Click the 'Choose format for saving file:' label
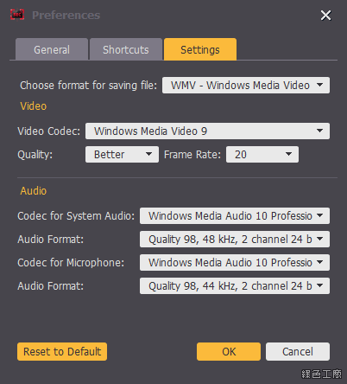The width and height of the screenshot is (347, 384). point(88,86)
